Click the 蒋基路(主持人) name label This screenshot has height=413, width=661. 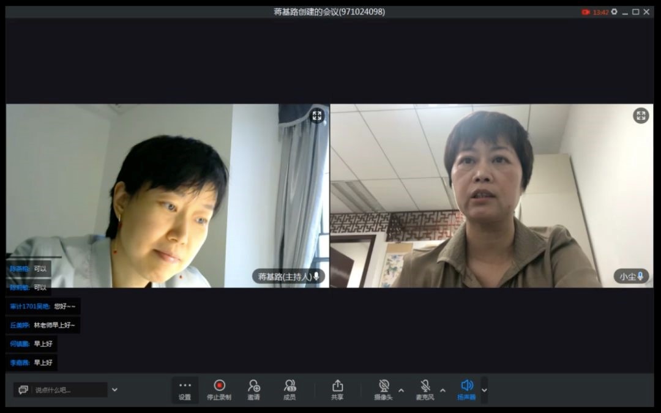pos(285,277)
